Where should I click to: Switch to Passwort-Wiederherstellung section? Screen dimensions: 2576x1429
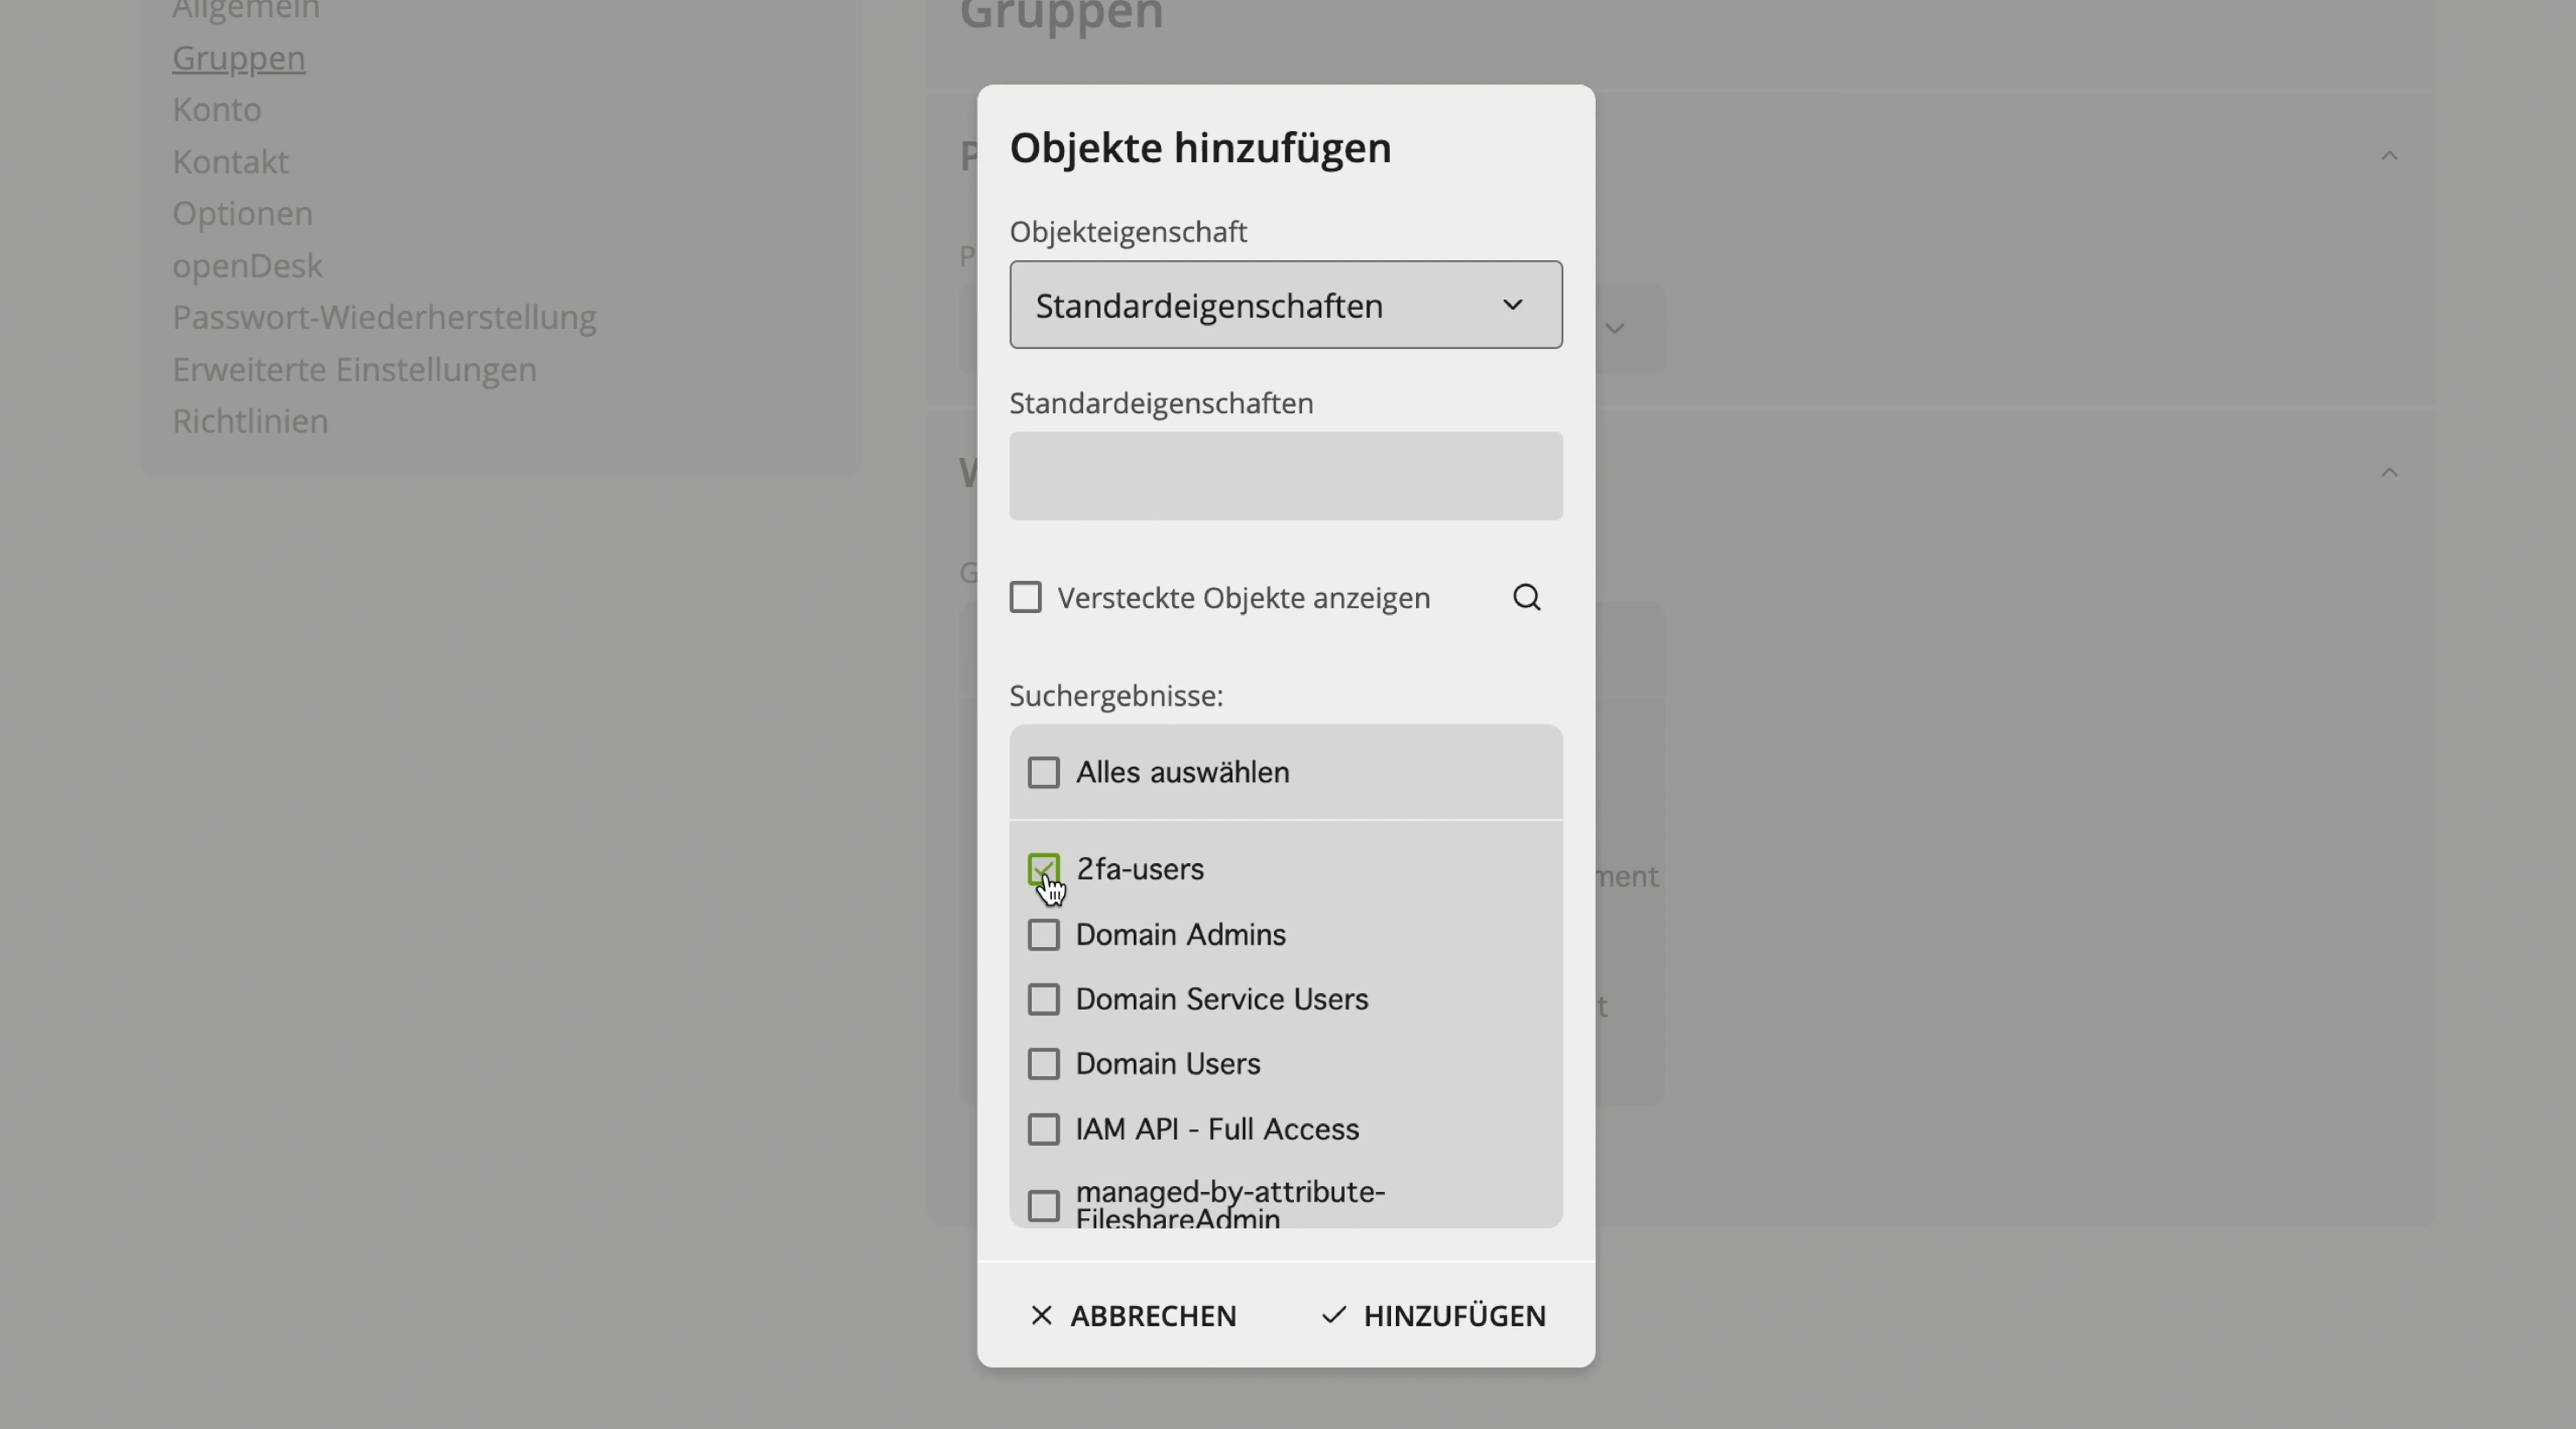[x=384, y=317]
